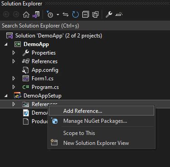The width and height of the screenshot is (170, 167).
Task: Click the C# icon of Program.cs
Action: (x=26, y=87)
